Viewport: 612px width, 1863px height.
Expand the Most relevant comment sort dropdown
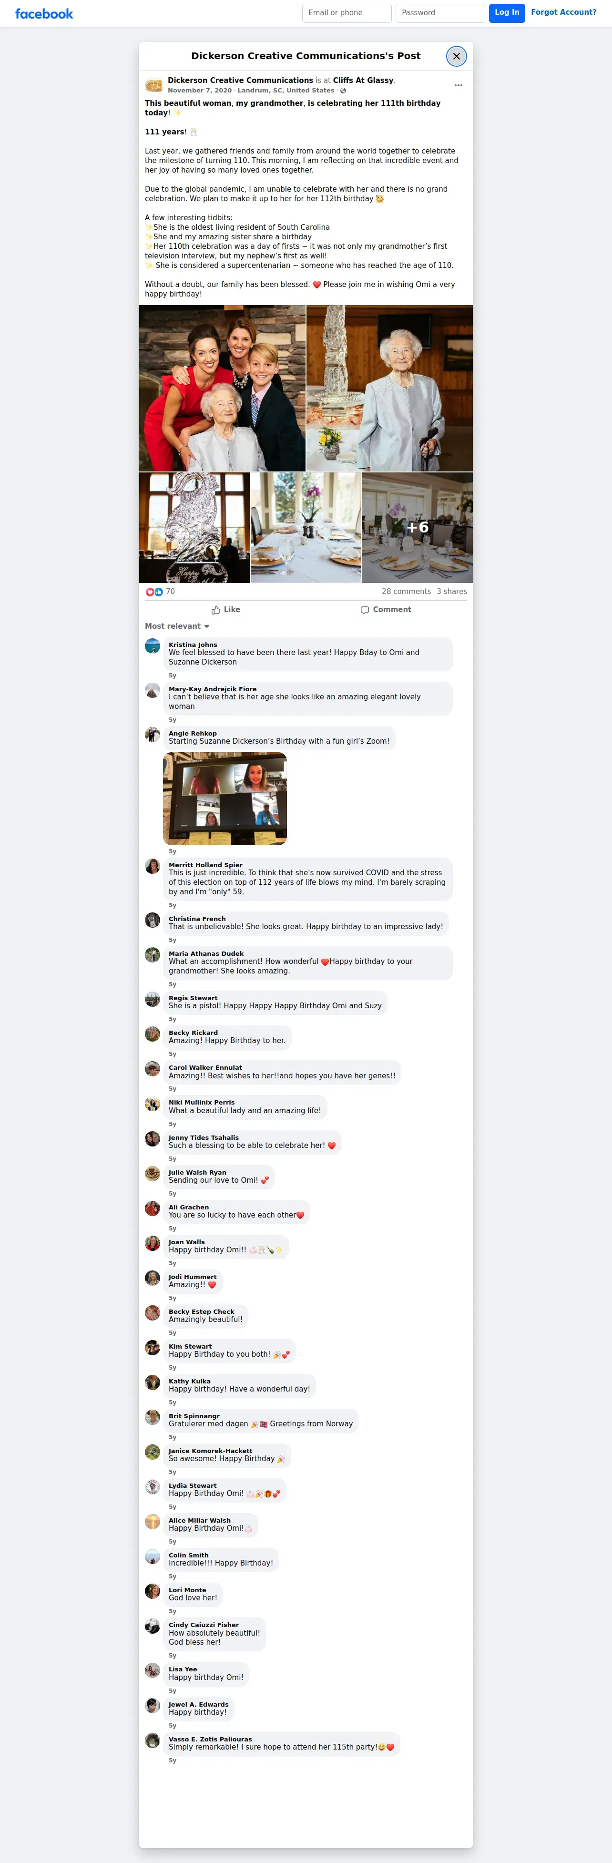click(x=177, y=626)
